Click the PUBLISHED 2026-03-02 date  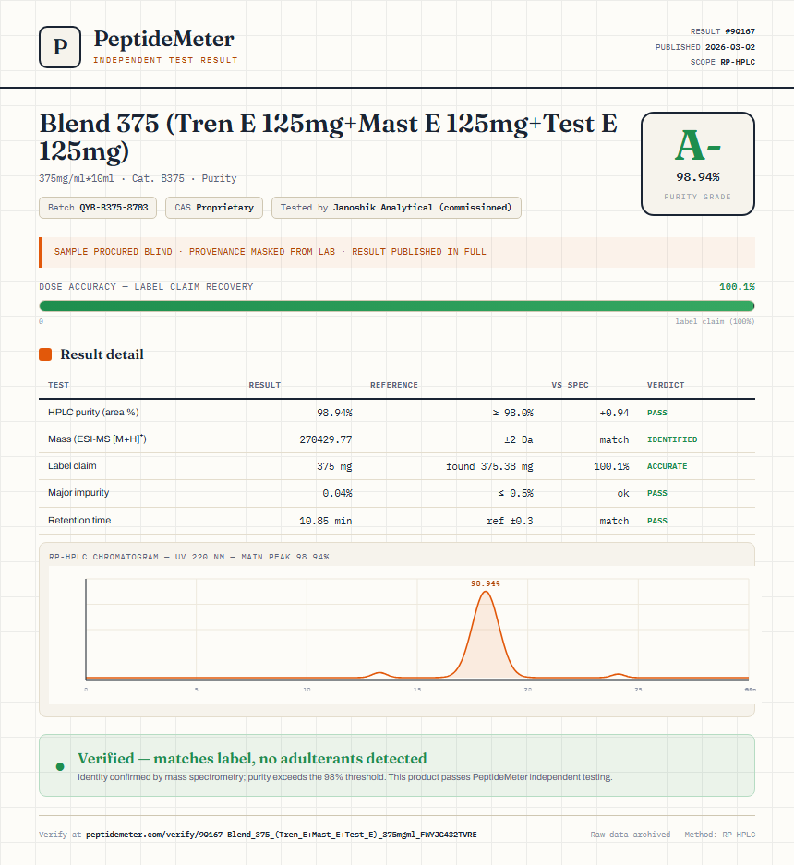pos(705,47)
